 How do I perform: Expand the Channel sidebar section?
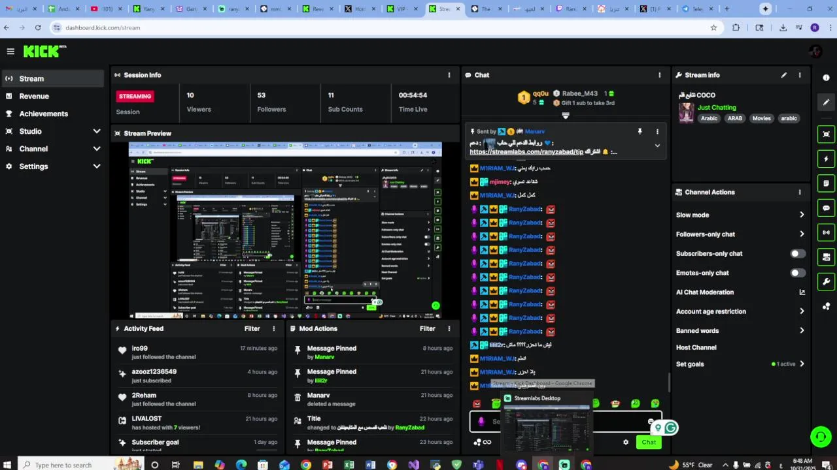(52, 149)
